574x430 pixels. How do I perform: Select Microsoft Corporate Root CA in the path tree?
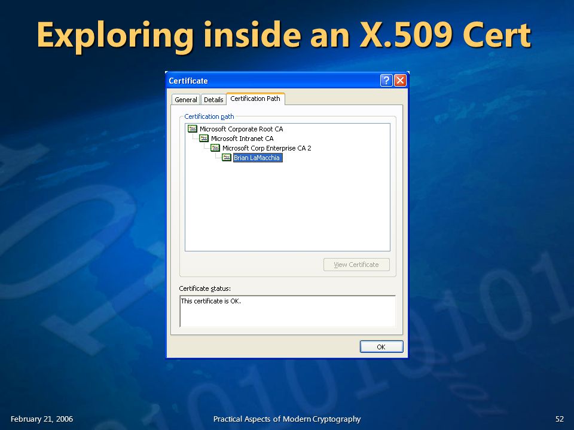(241, 129)
